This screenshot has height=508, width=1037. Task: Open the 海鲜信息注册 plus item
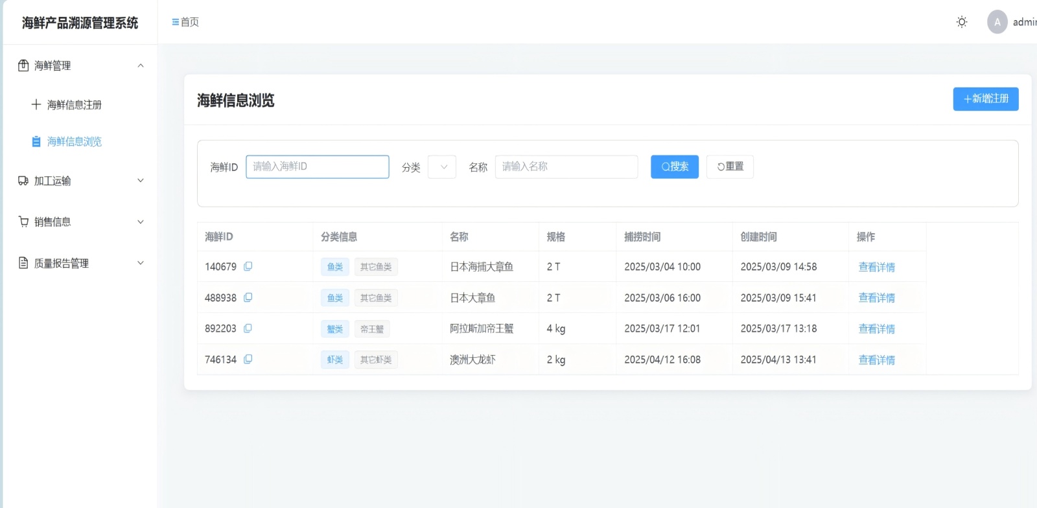[74, 104]
